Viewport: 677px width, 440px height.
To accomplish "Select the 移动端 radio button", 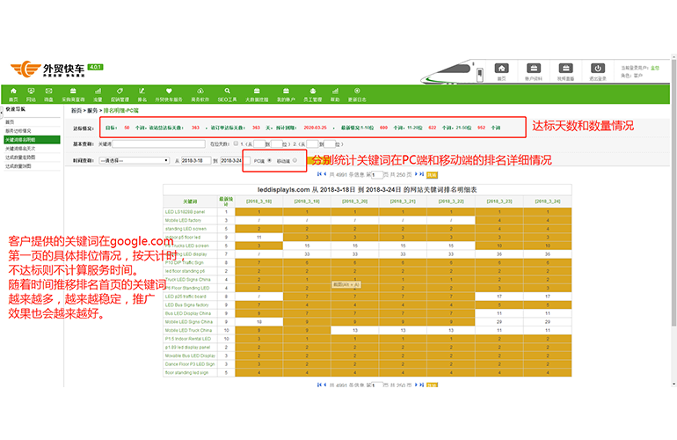I will coord(295,161).
